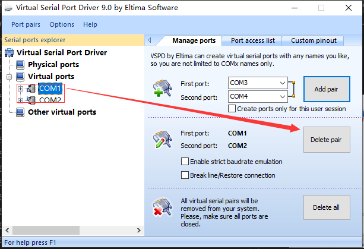
Task: Select COM1 in the virtual ports tree
Action: (50, 89)
